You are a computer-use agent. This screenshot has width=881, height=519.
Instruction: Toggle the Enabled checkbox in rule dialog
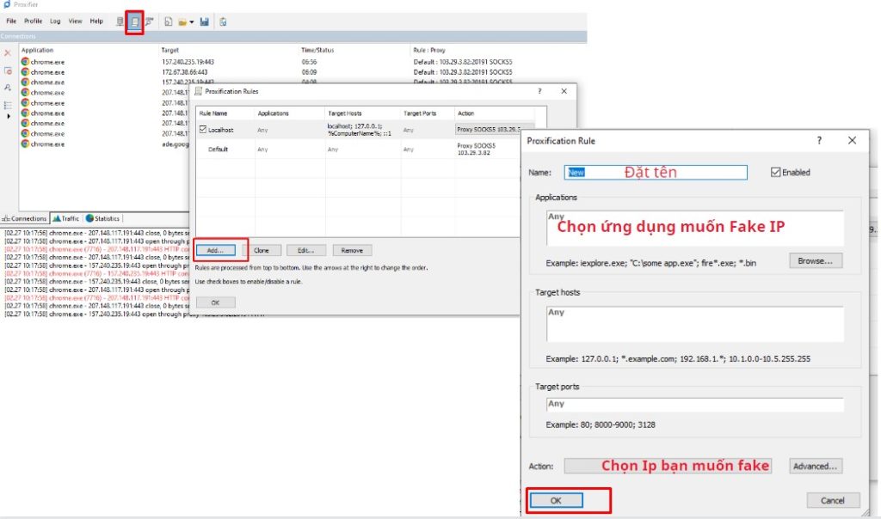point(776,172)
